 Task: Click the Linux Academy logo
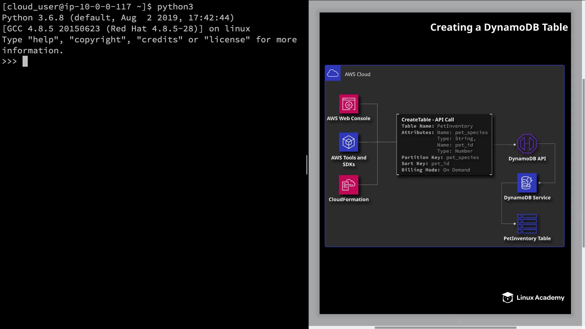pyautogui.click(x=533, y=298)
